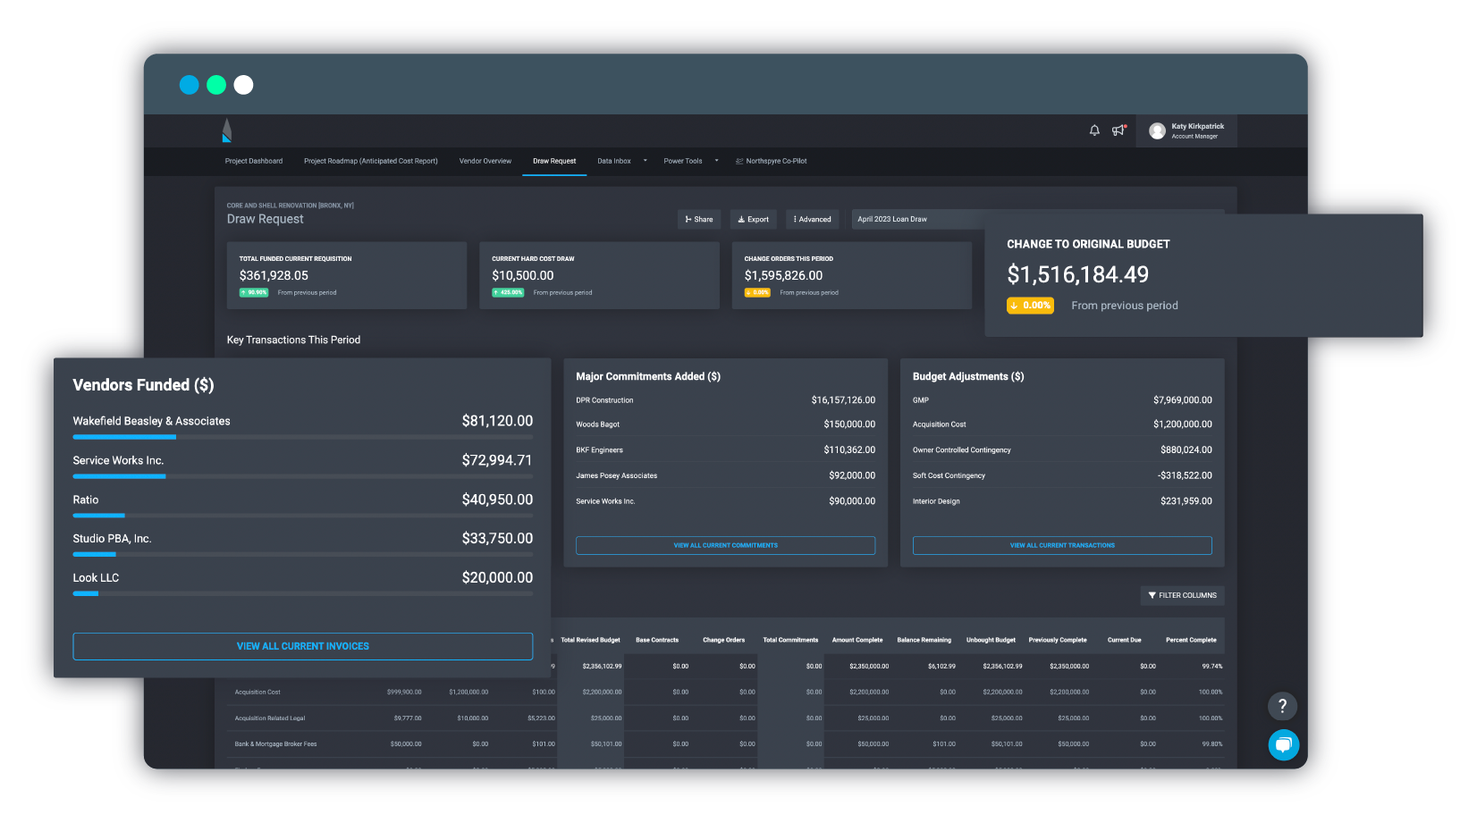Click Bank & Mortgage Broker Fees row
1477x823 pixels.
[x=726, y=743]
